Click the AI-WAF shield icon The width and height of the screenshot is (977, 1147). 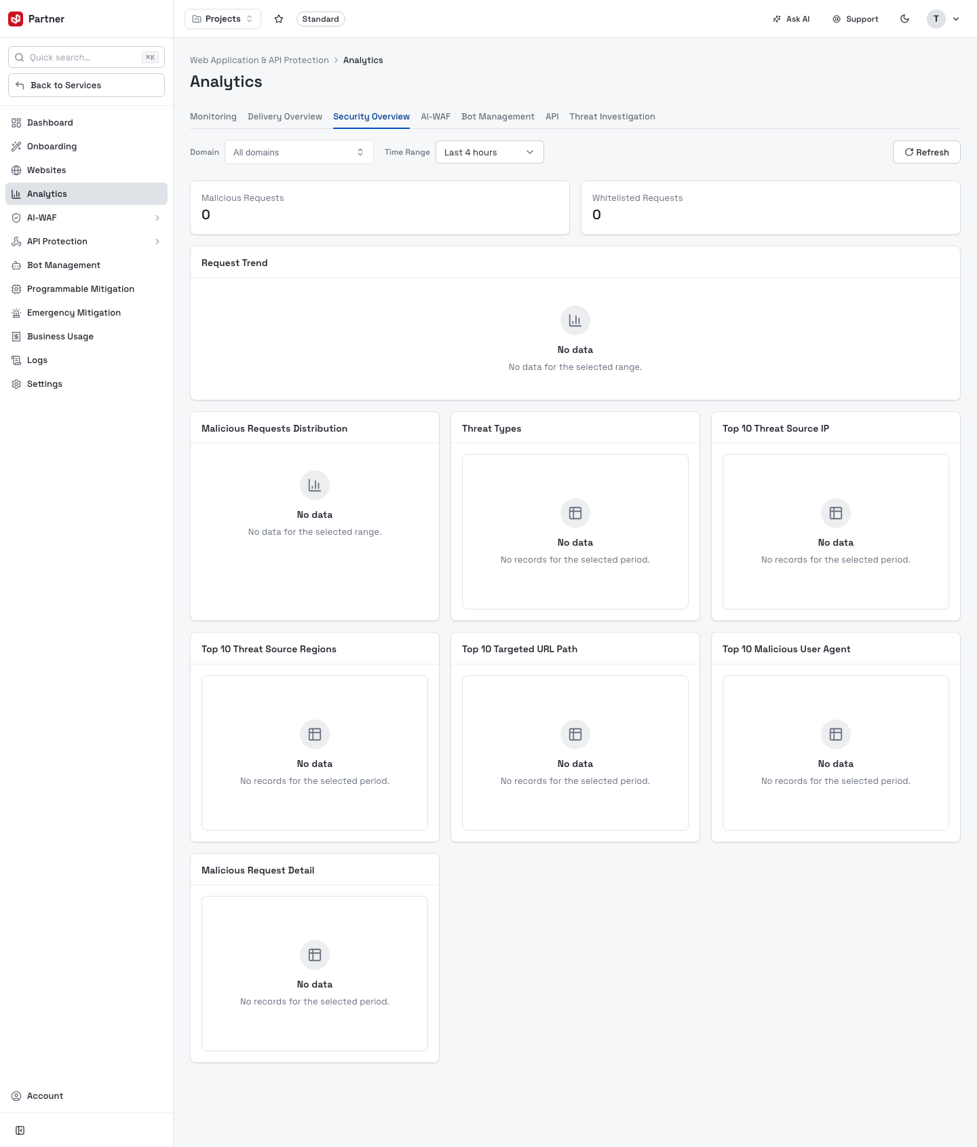click(16, 218)
